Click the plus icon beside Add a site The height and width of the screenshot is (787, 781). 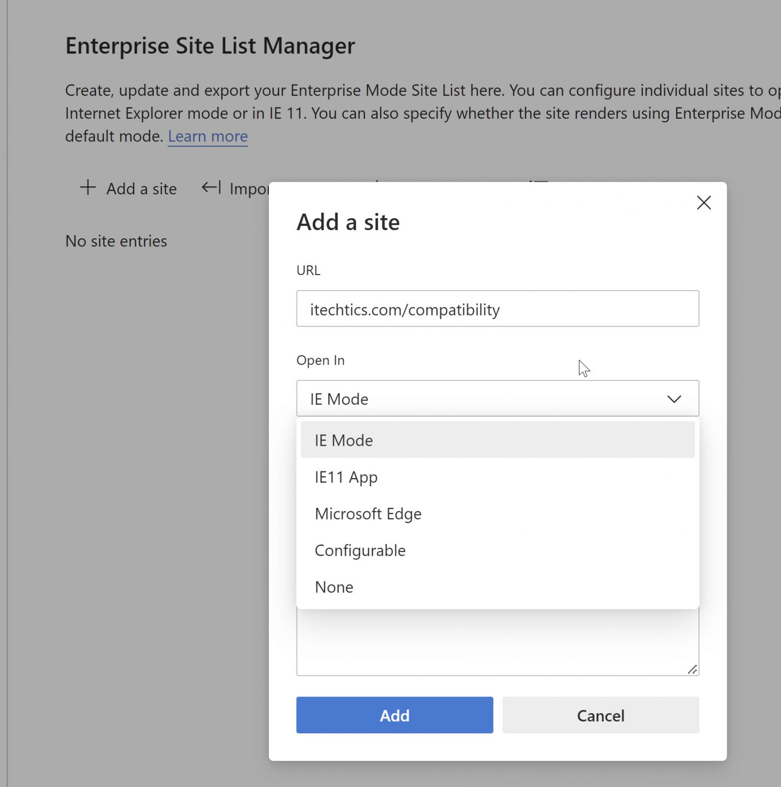tap(88, 188)
